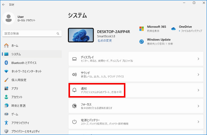Viewport: 207px width, 135px height.
Task: Click the アプリ apps icon
Action: (6, 88)
